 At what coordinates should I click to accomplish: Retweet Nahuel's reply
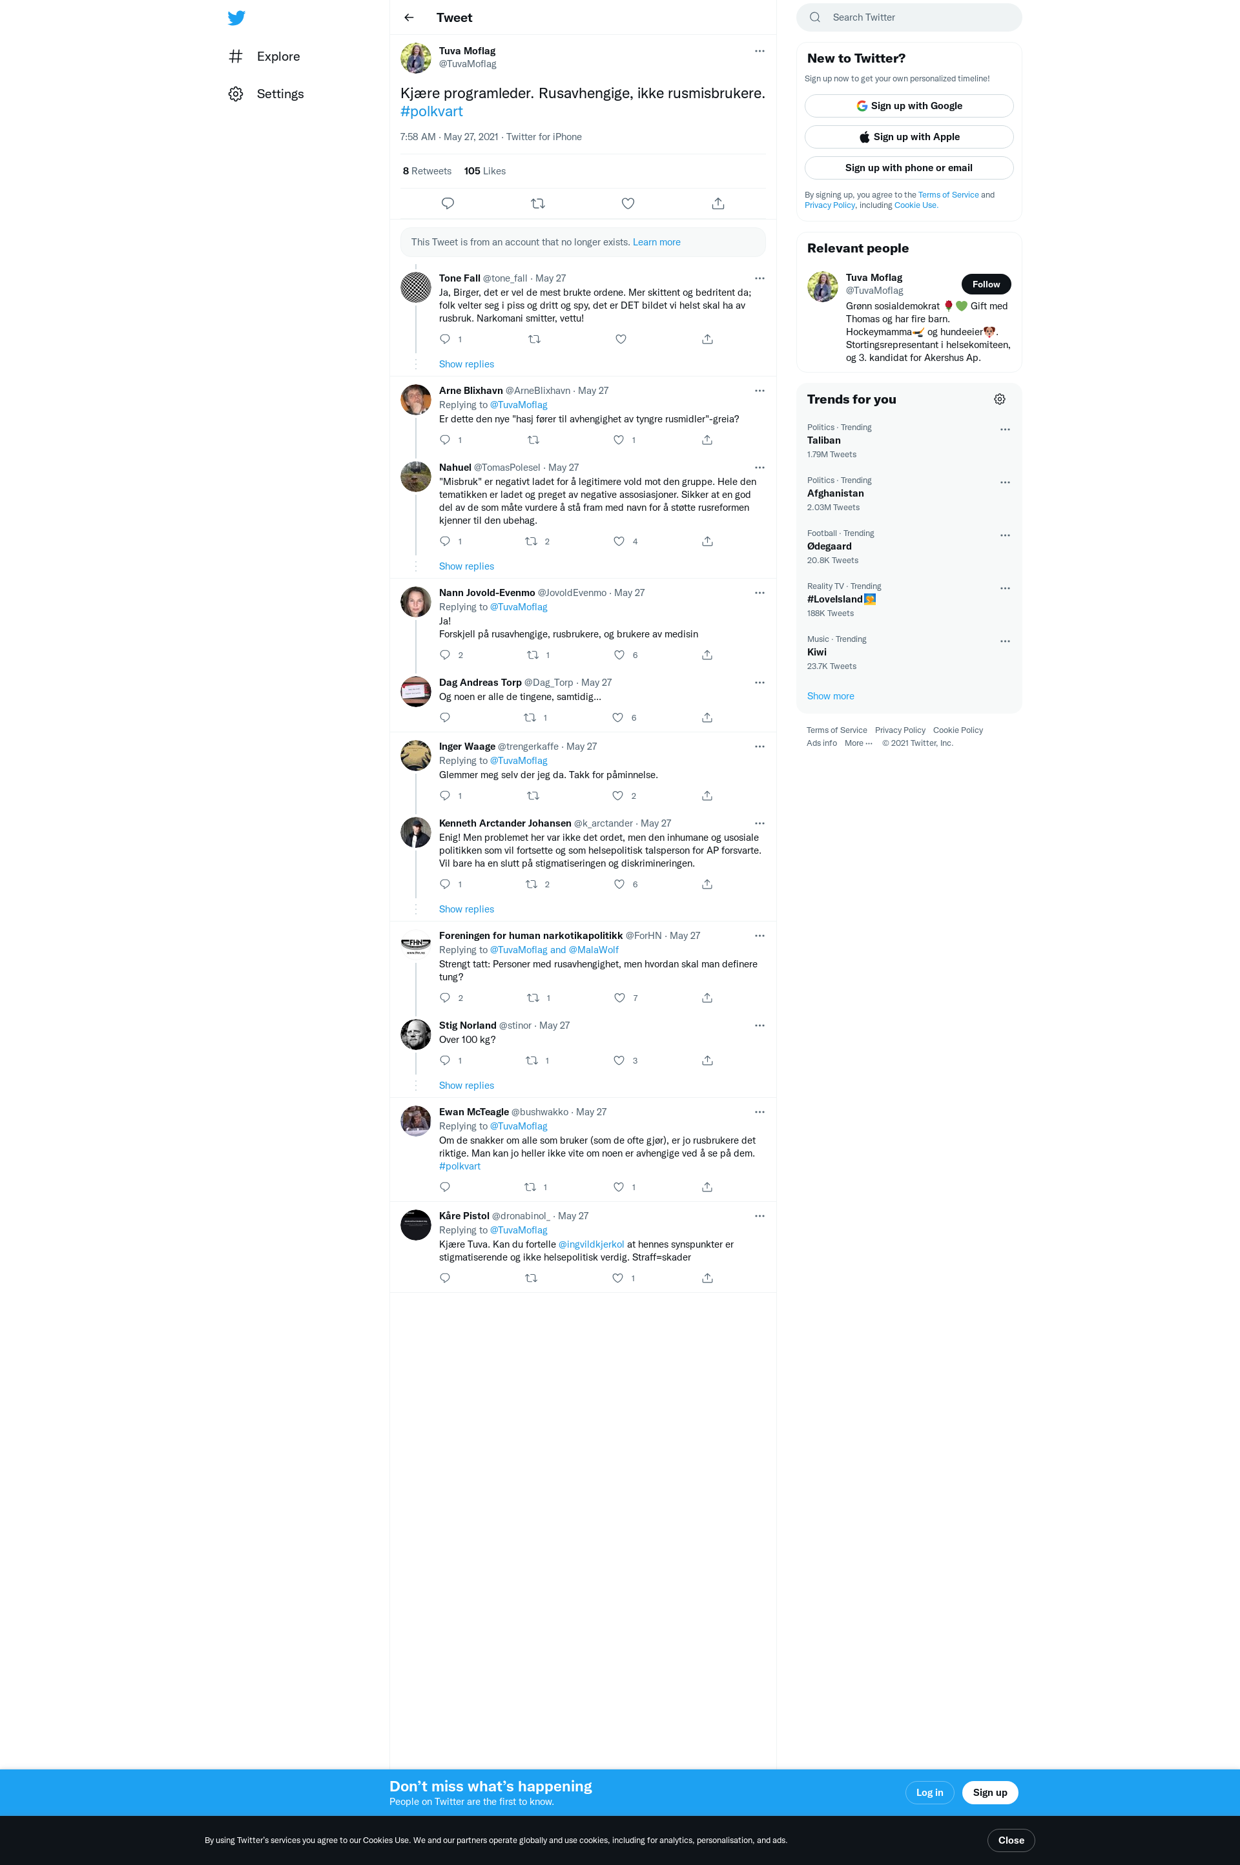click(x=532, y=541)
